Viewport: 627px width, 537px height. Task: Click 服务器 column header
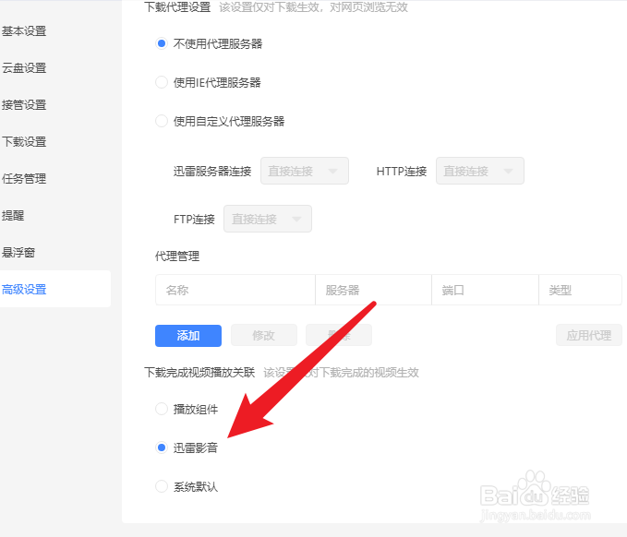coord(373,290)
